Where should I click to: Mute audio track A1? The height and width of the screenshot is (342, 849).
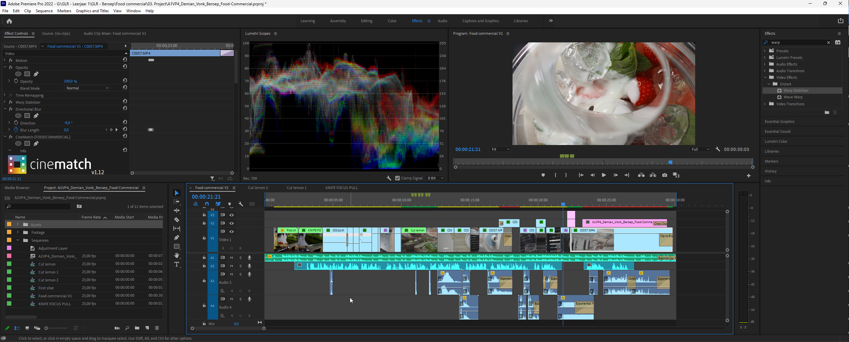[x=231, y=258]
